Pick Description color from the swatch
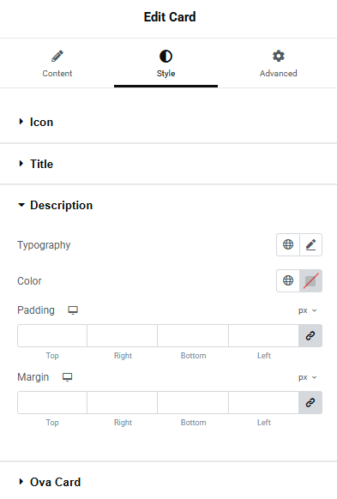Screen dimensions: 337x499 tap(311, 280)
